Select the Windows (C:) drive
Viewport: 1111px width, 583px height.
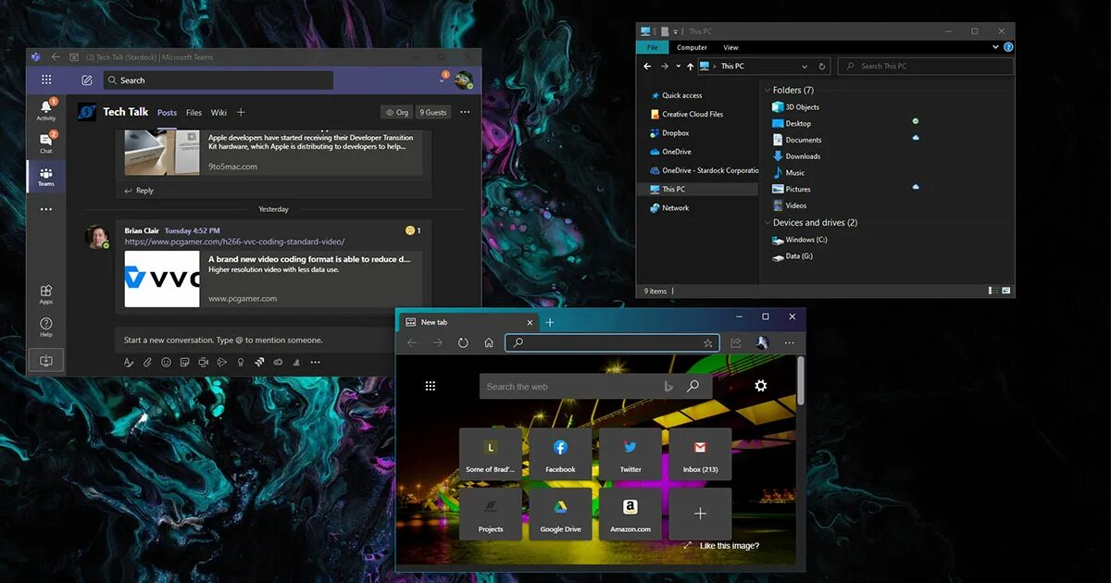[799, 240]
